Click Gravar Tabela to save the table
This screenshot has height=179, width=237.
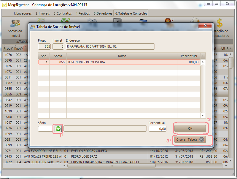click(190, 140)
